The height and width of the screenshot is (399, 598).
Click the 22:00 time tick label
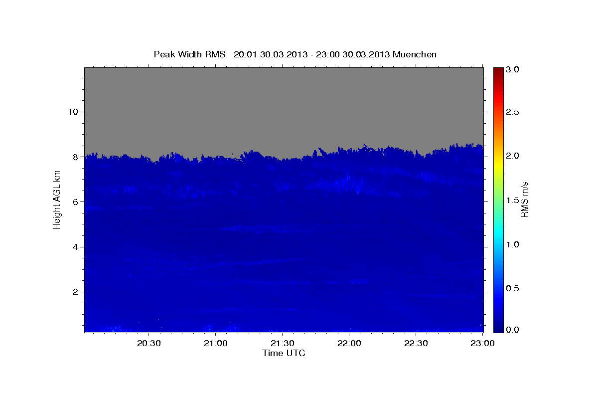point(349,343)
